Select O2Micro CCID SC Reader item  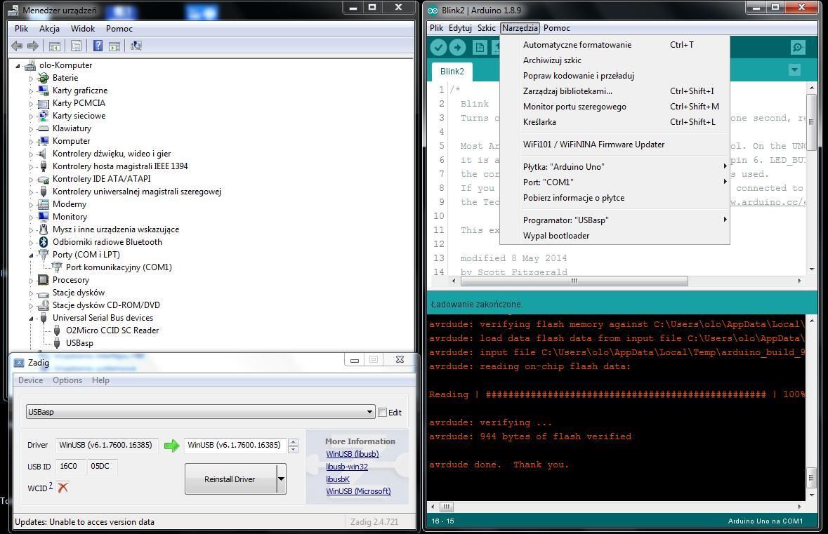(112, 331)
